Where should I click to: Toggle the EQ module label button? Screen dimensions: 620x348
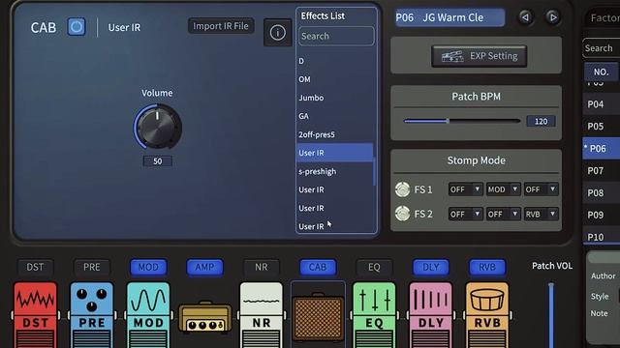(x=374, y=267)
